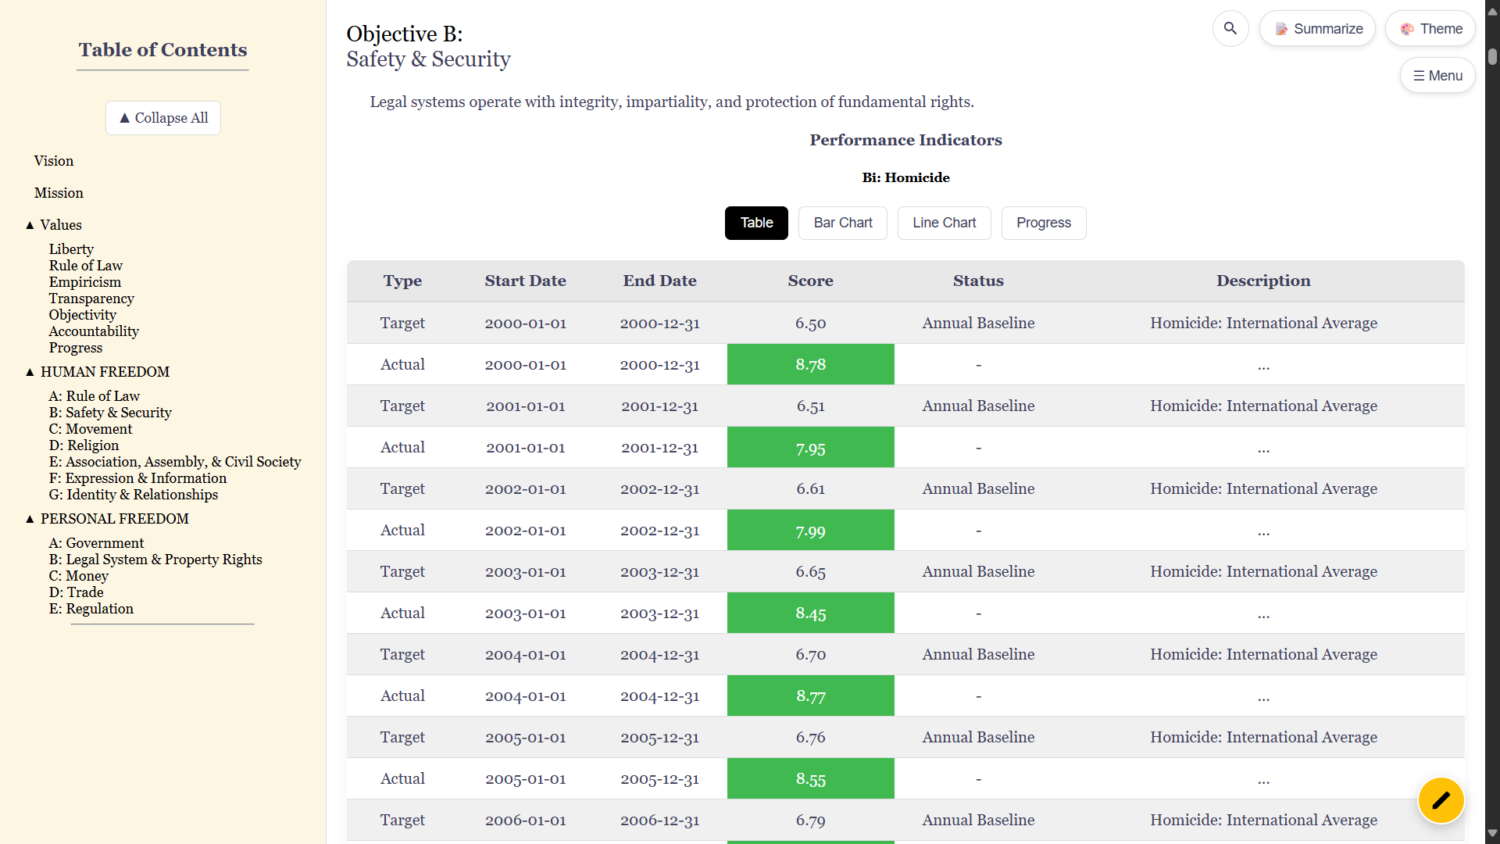
Task: Click the scrollbar up arrow
Action: [x=1492, y=11]
